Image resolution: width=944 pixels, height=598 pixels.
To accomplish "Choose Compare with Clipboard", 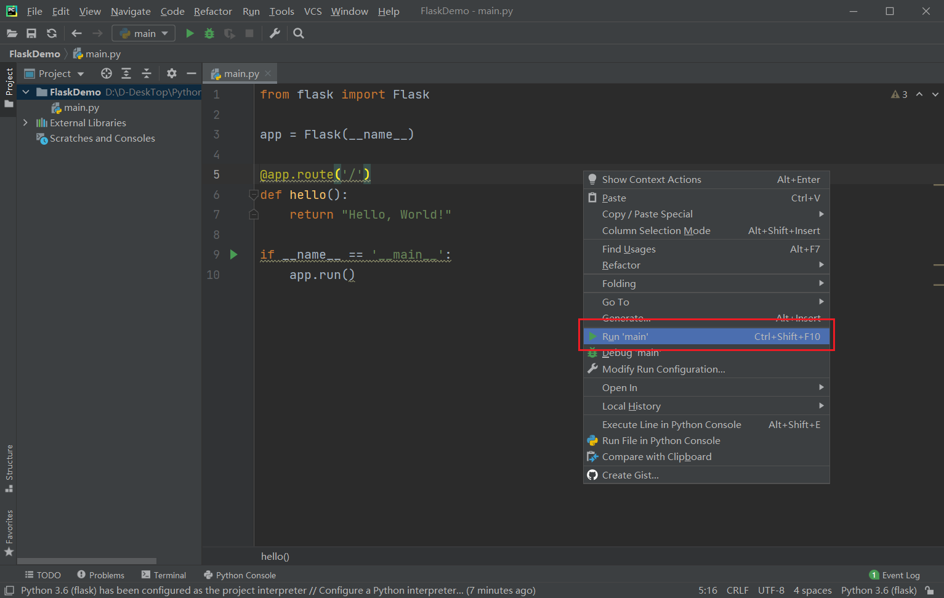I will [x=706, y=456].
